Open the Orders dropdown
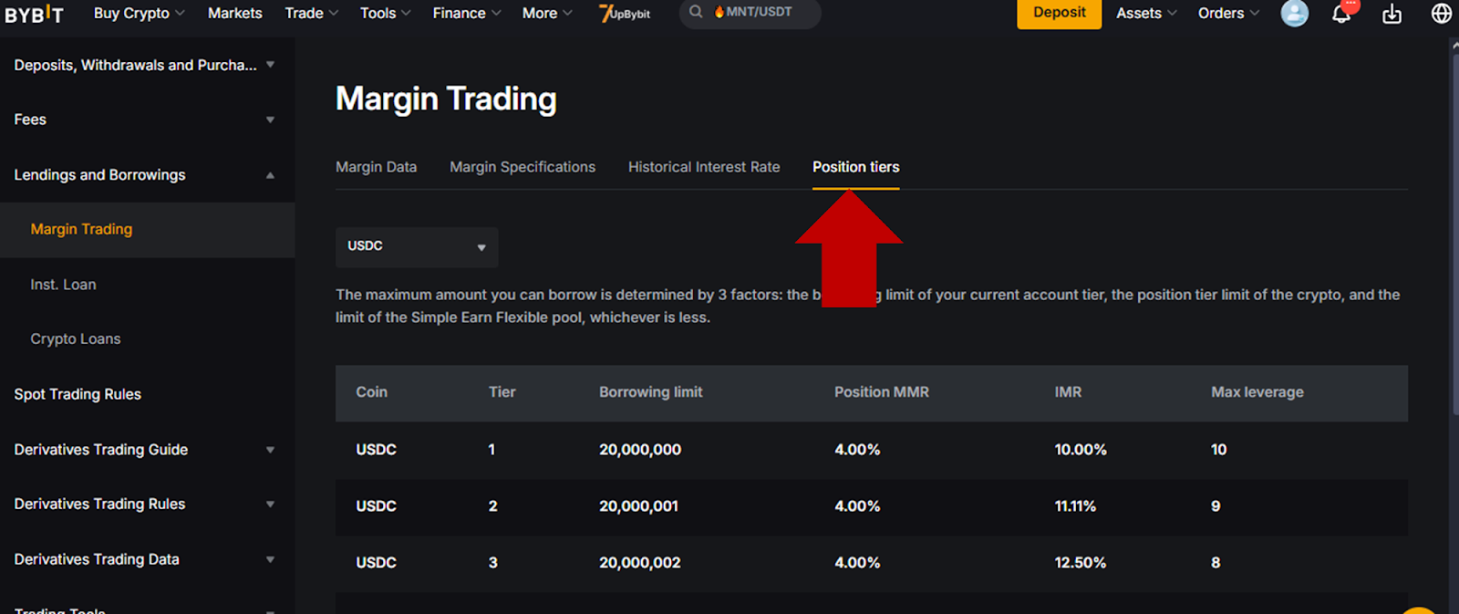Viewport: 1459px width, 614px height. point(1228,13)
